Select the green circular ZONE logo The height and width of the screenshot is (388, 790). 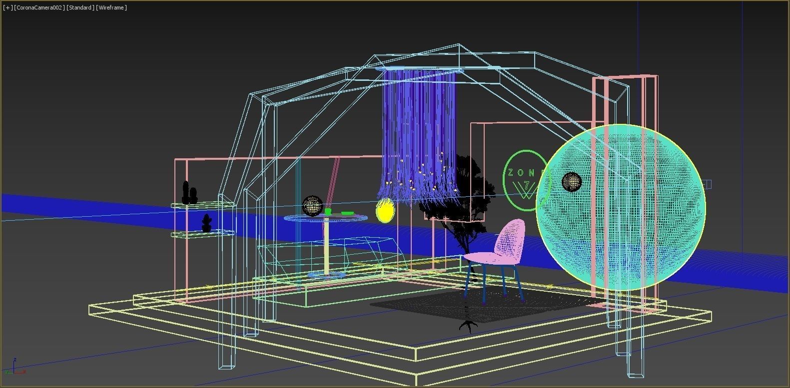click(x=526, y=180)
